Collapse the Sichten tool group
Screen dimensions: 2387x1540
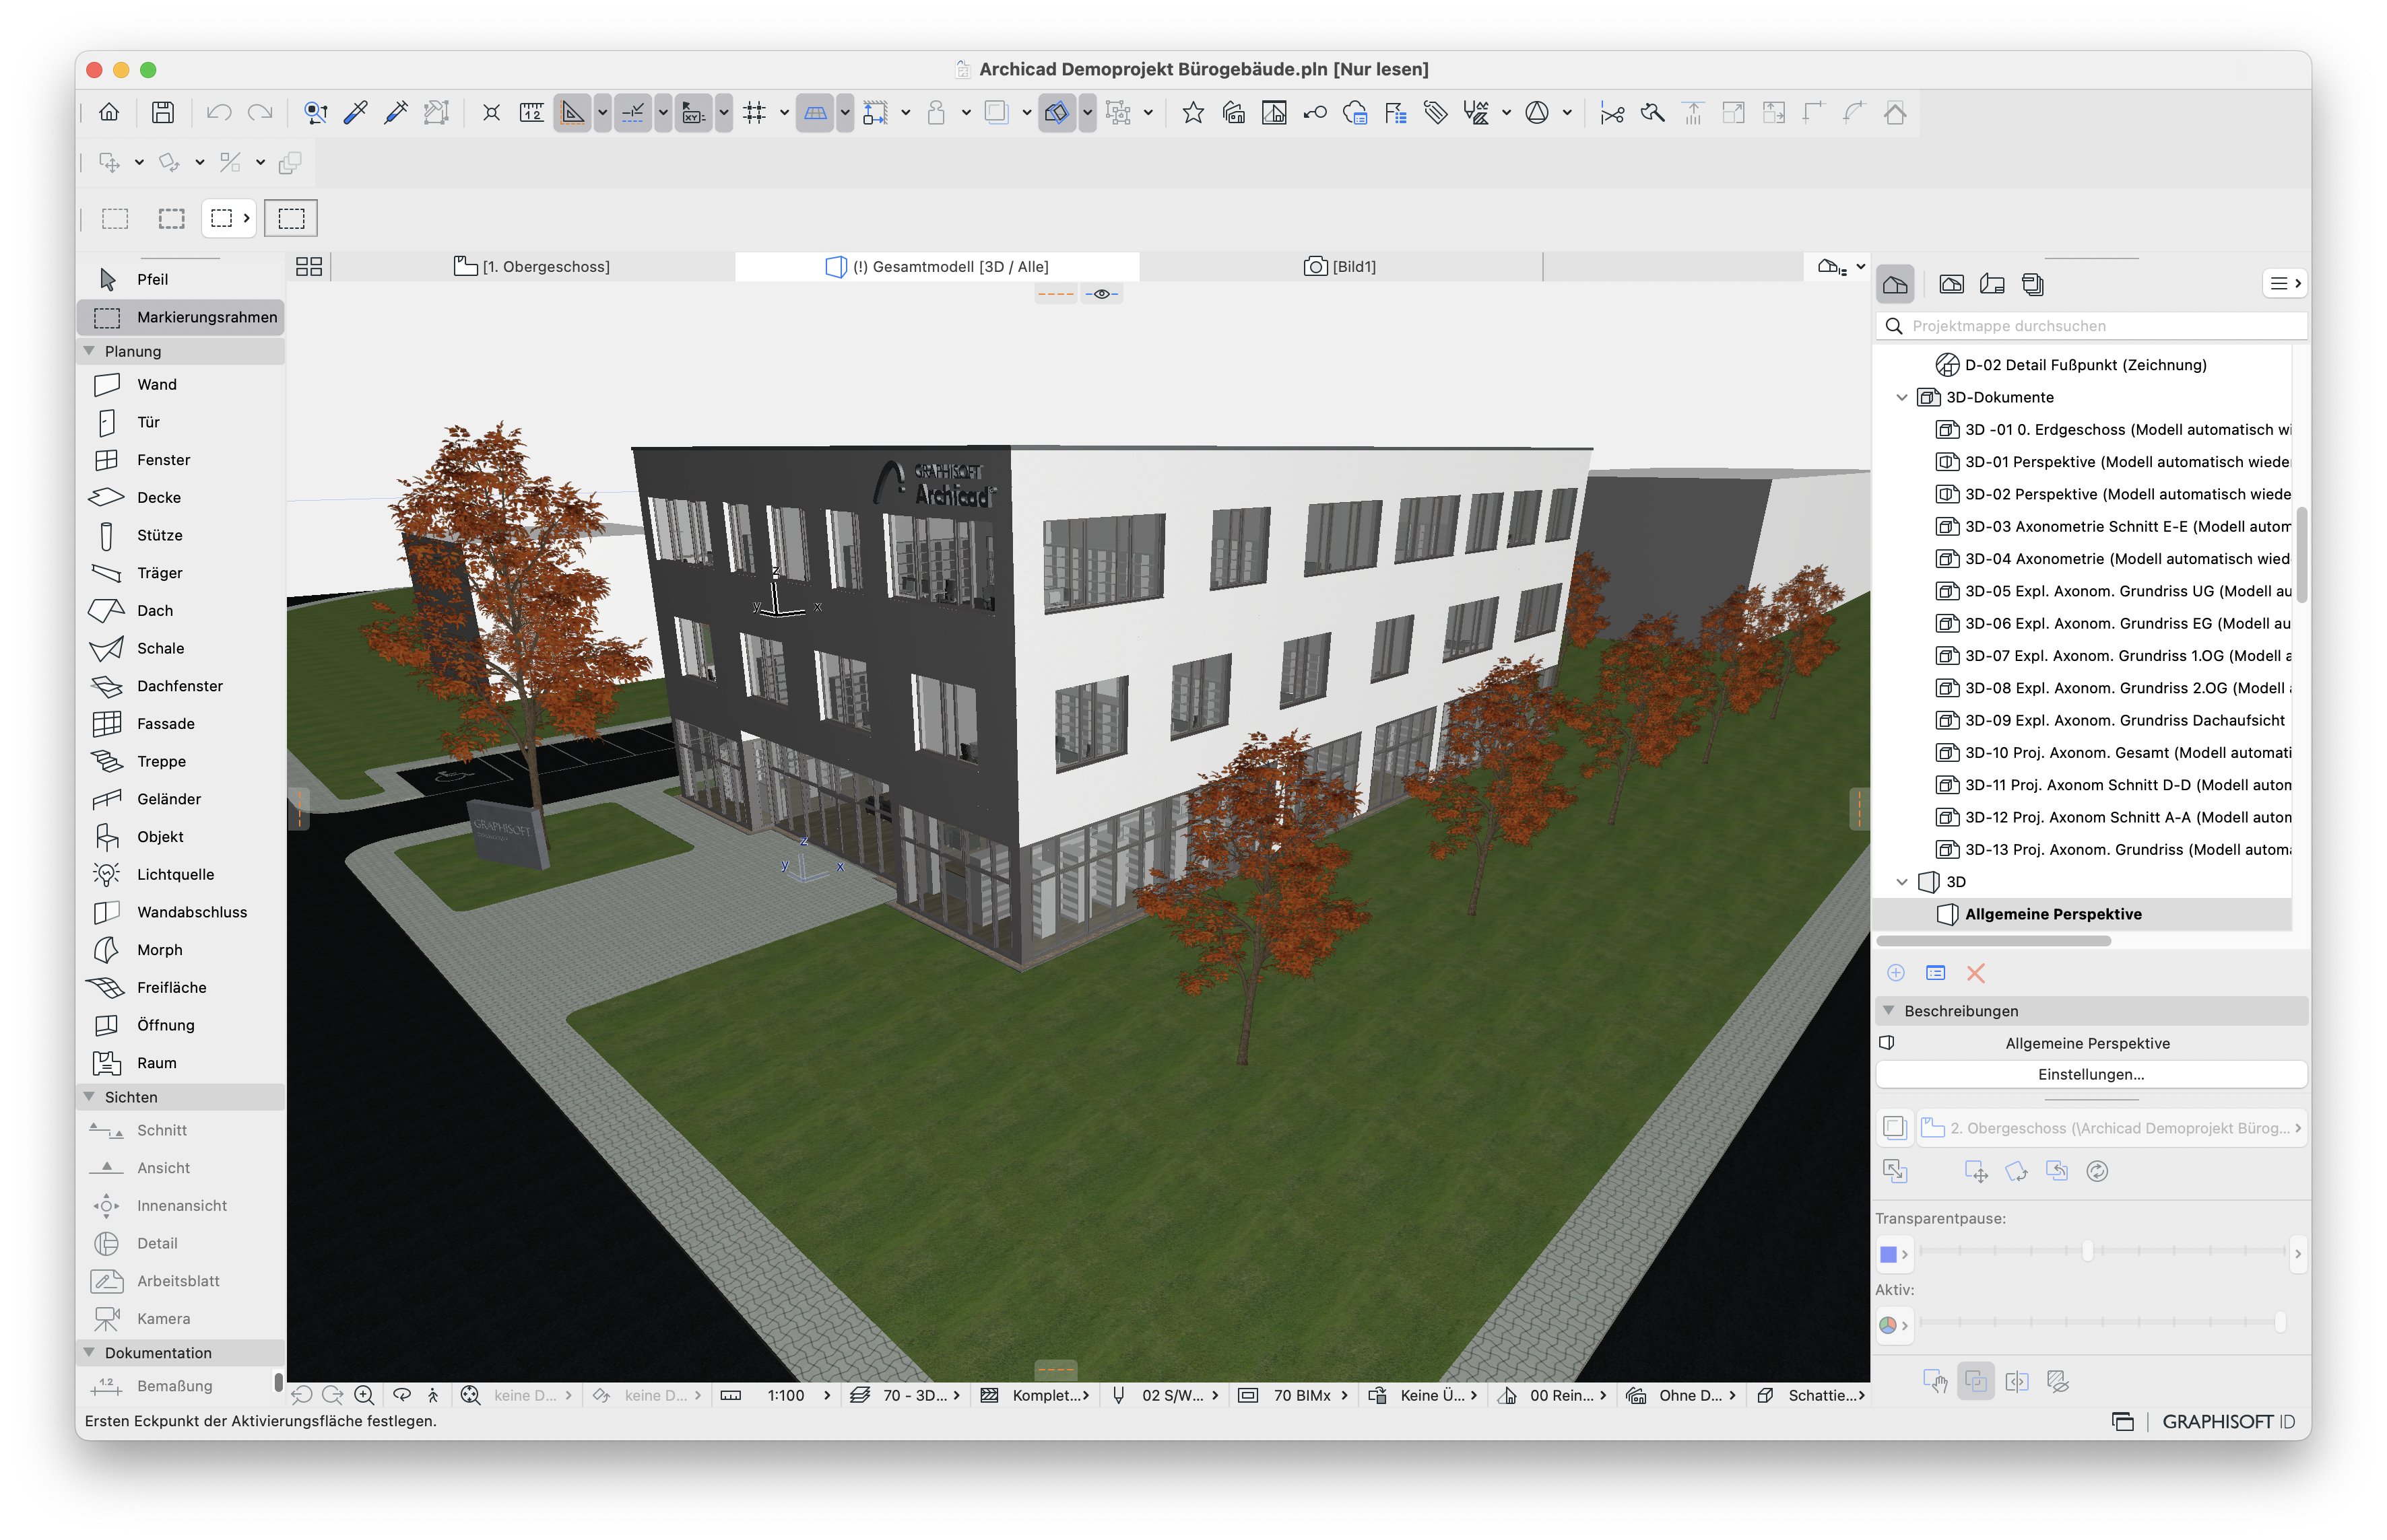pyautogui.click(x=89, y=1097)
